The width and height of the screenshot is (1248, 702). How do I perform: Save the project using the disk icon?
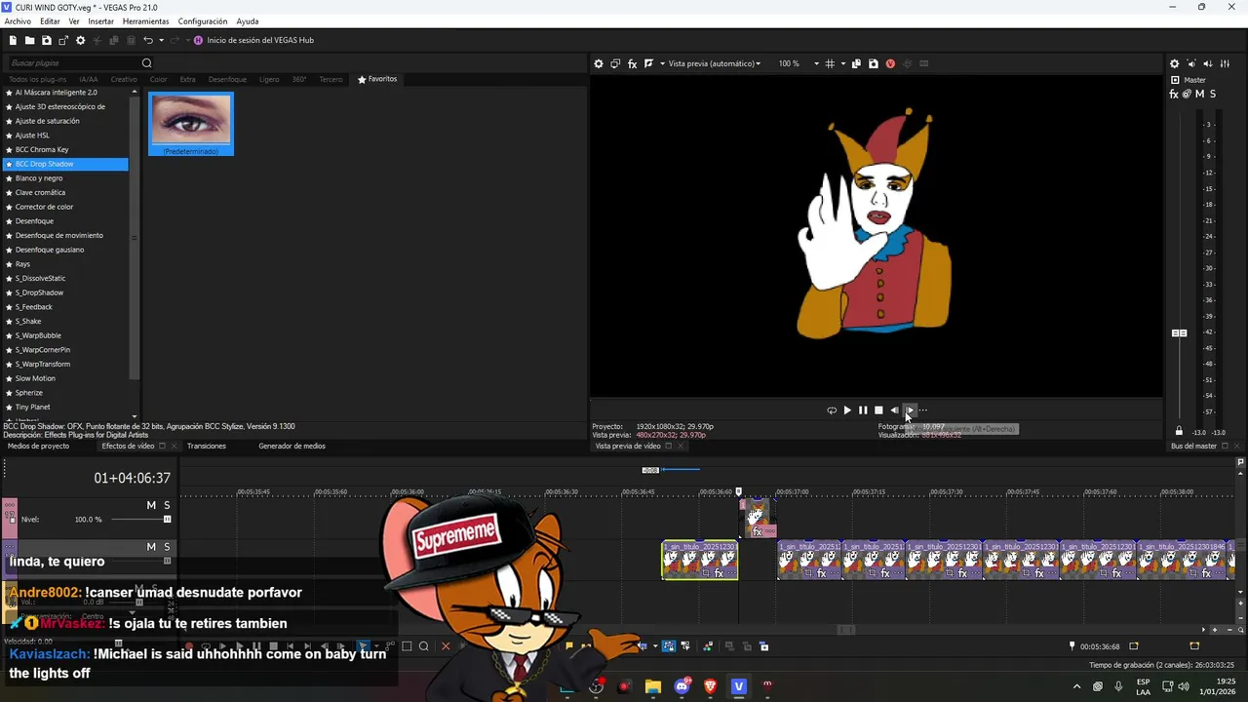[46, 40]
